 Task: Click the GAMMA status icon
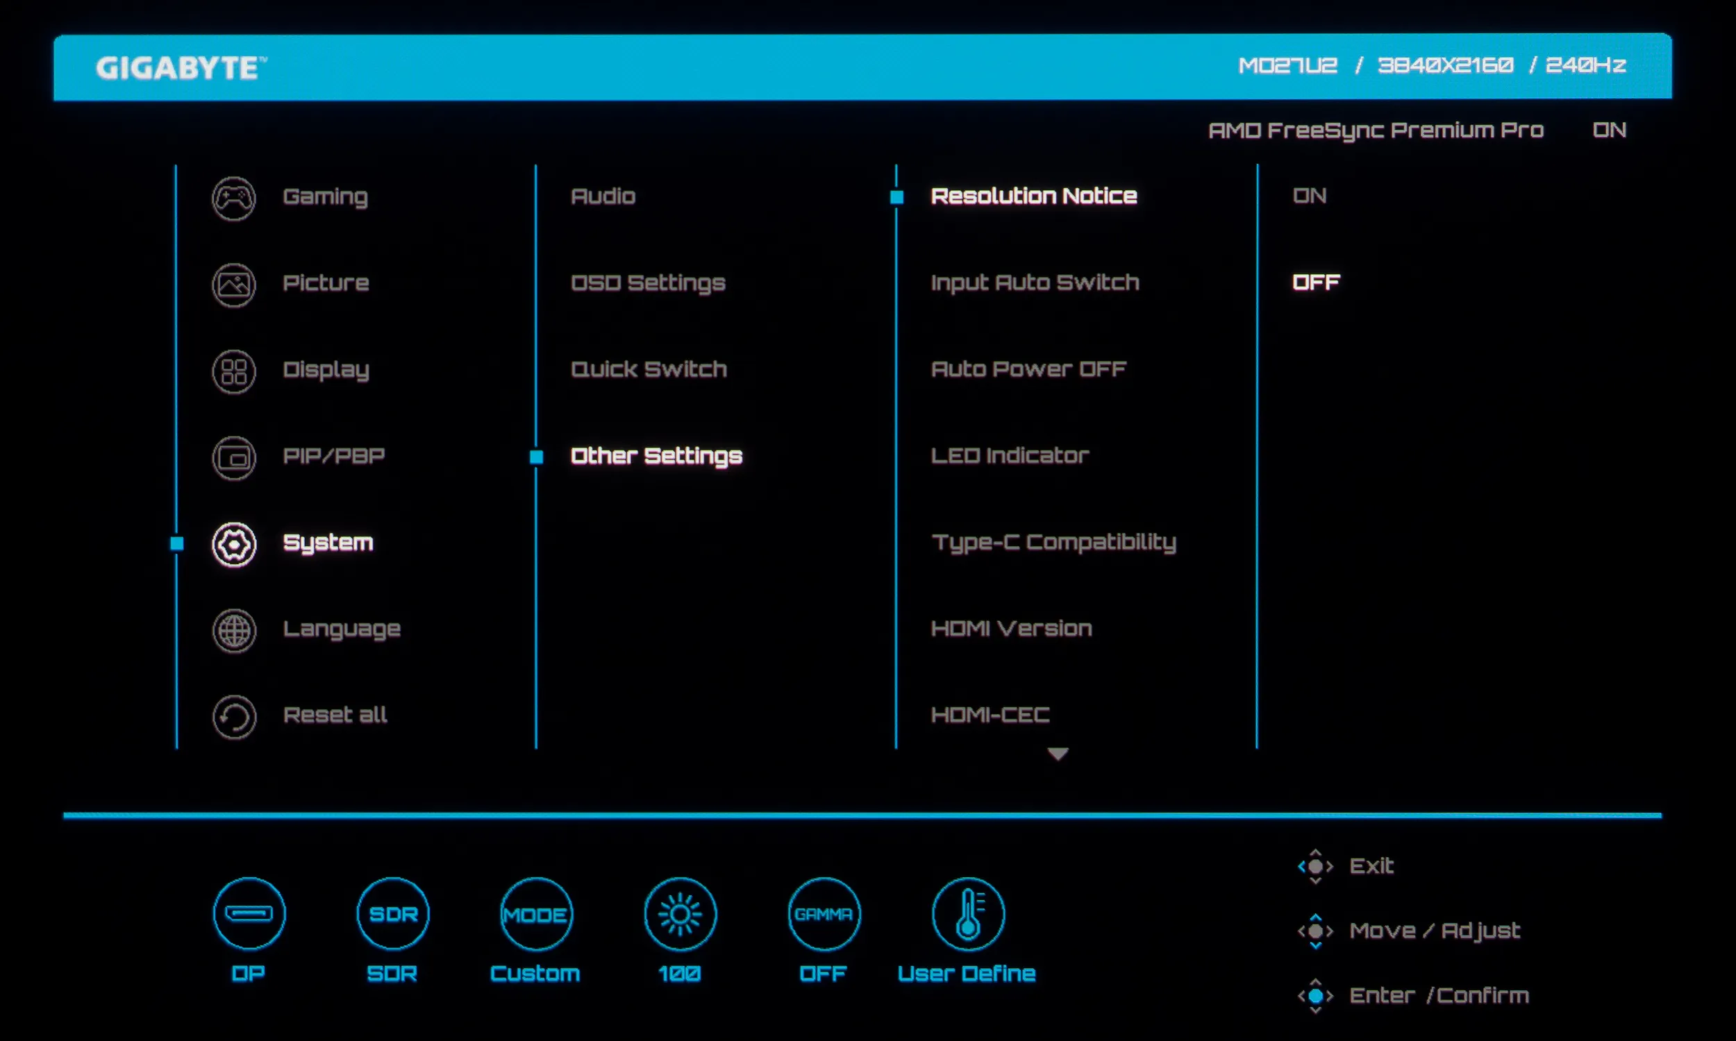pos(824,913)
